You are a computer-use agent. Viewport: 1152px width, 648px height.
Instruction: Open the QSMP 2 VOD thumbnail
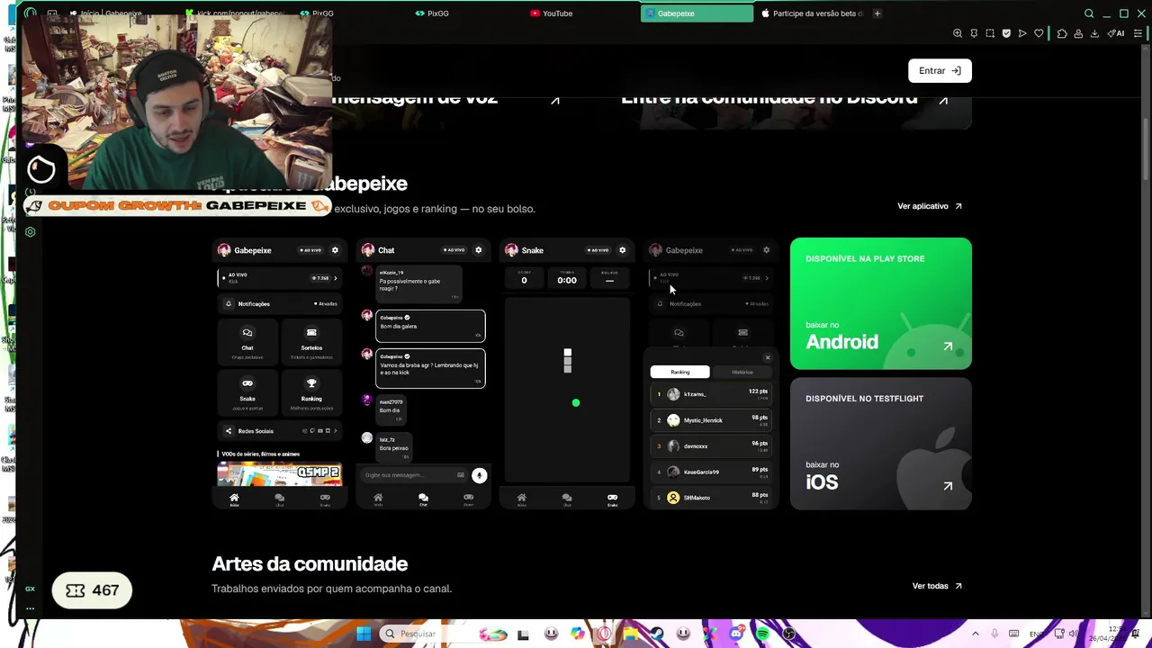(280, 473)
